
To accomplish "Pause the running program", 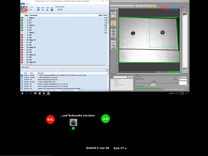I will coord(46,9).
